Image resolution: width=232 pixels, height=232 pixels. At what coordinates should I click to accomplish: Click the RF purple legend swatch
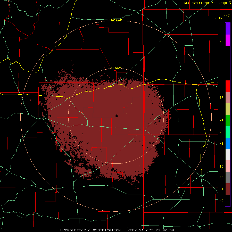click(x=228, y=29)
